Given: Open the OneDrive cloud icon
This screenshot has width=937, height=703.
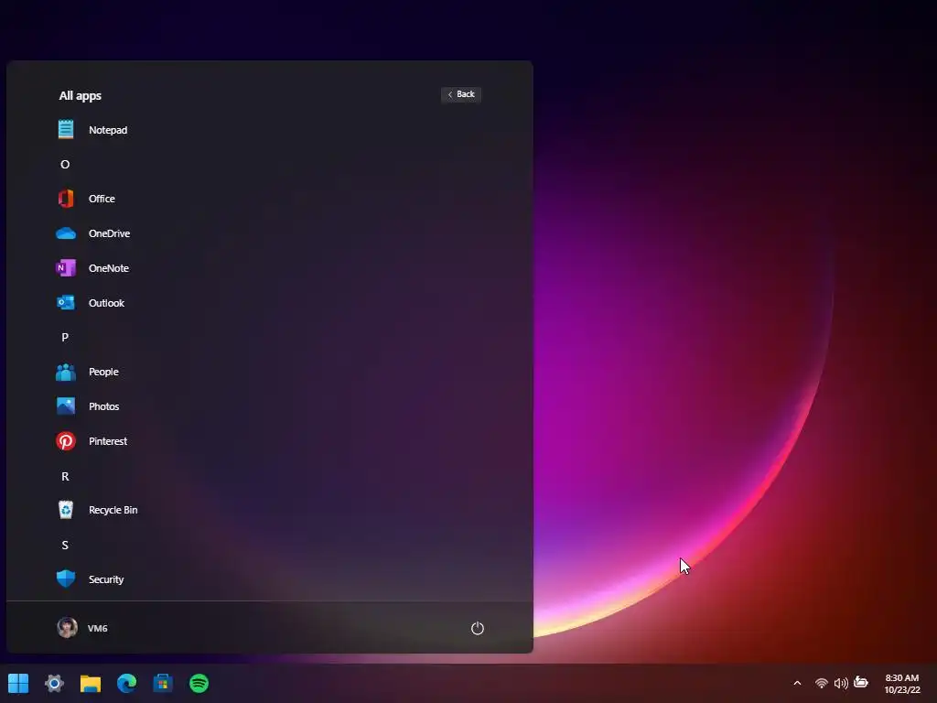Looking at the screenshot, I should coord(66,233).
